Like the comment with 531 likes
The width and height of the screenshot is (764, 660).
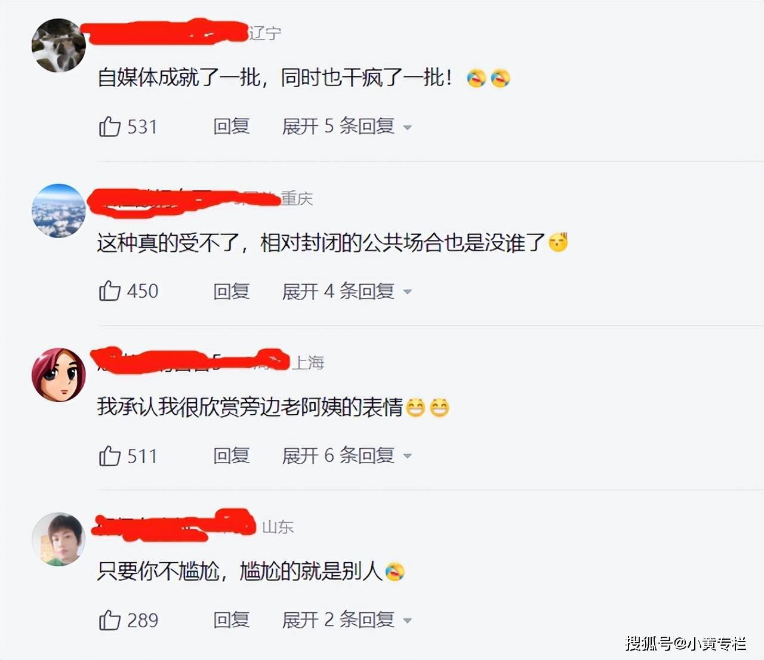[110, 127]
